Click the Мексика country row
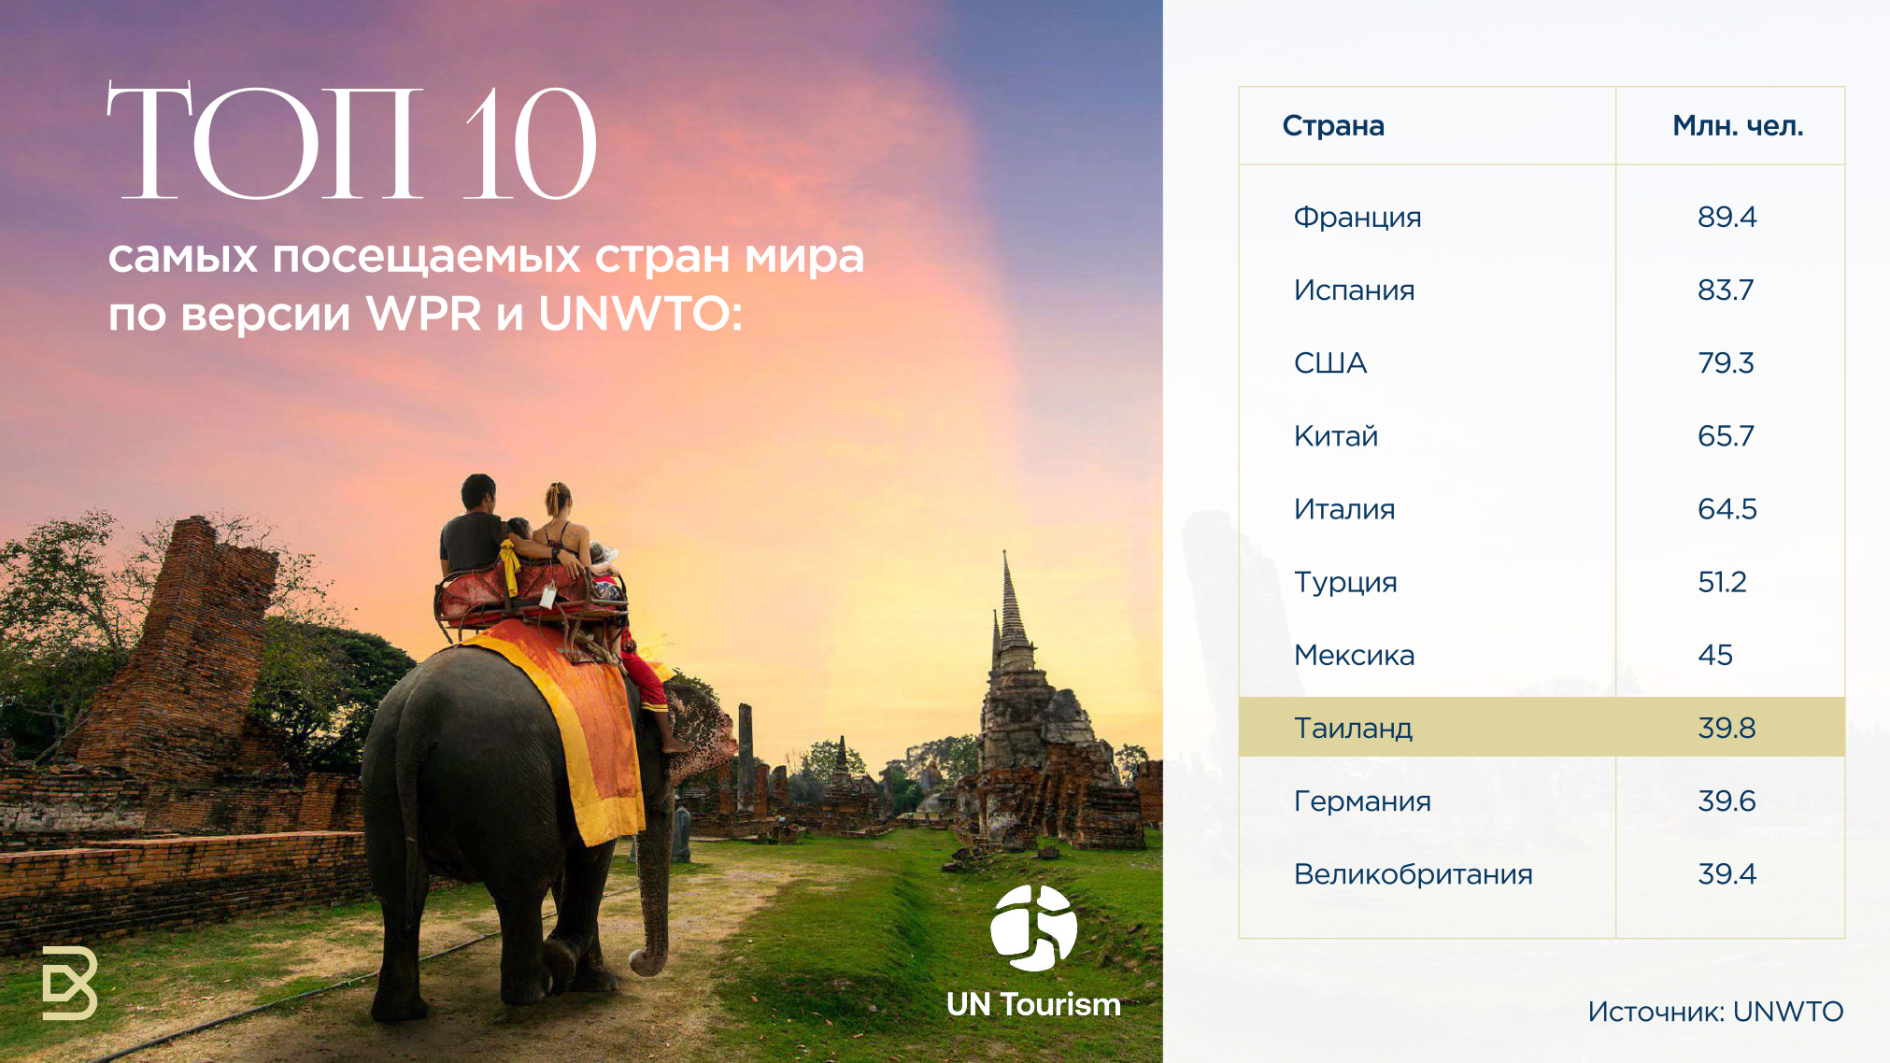This screenshot has width=1890, height=1063. coord(1354,656)
